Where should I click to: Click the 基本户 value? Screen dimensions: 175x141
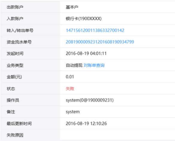pyautogui.click(x=72, y=7)
